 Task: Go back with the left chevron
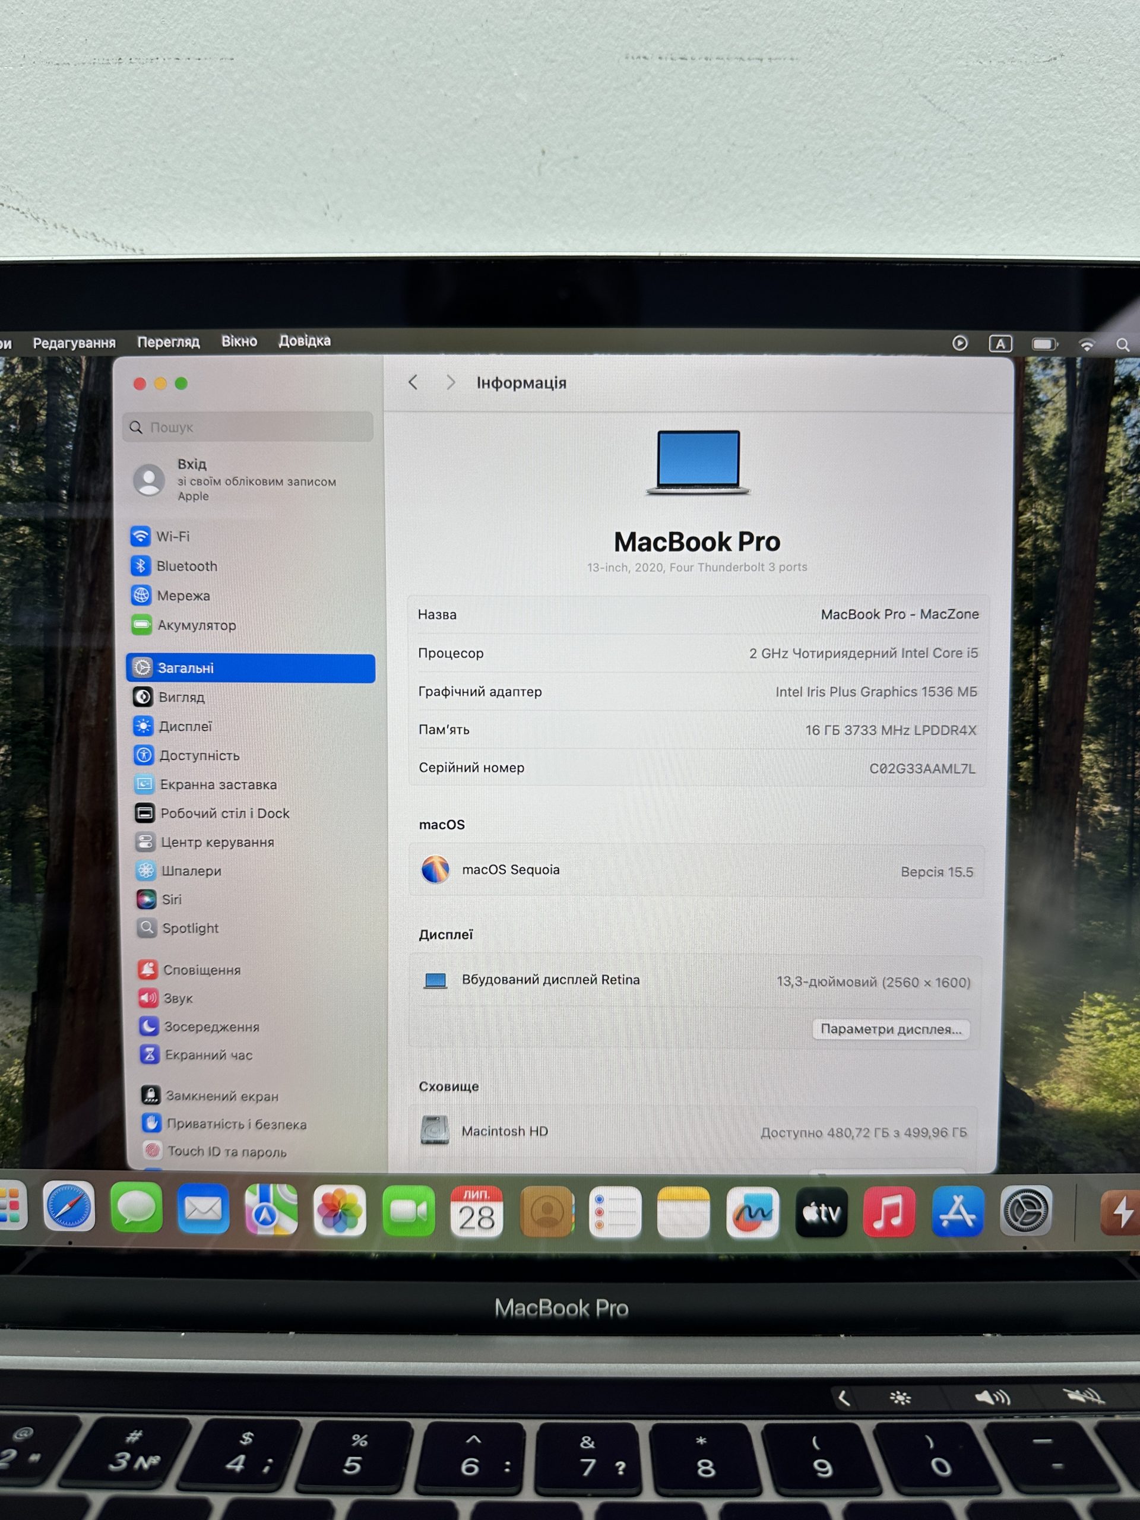click(413, 383)
